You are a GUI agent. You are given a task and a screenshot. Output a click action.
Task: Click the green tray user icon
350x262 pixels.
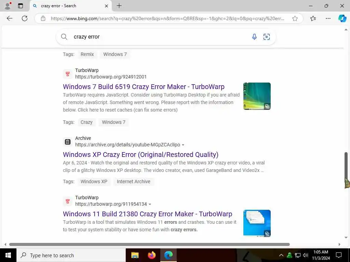click(x=290, y=255)
